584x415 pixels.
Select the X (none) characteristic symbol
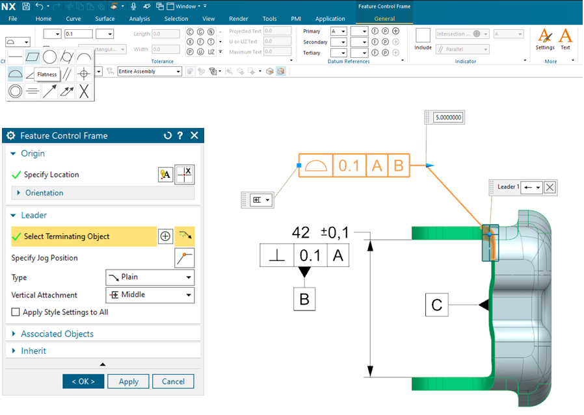84,91
